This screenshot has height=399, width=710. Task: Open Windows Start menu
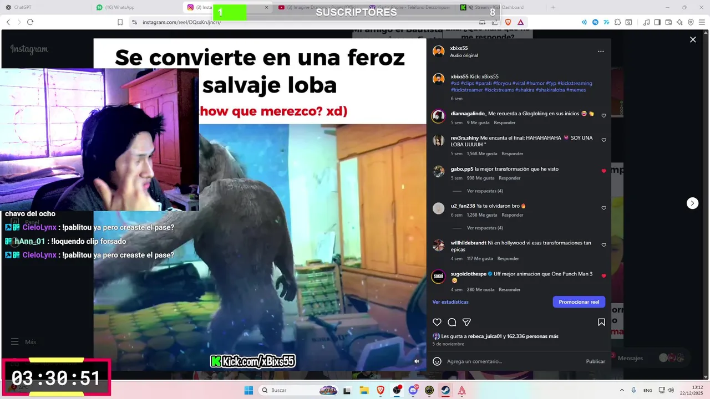click(x=248, y=390)
